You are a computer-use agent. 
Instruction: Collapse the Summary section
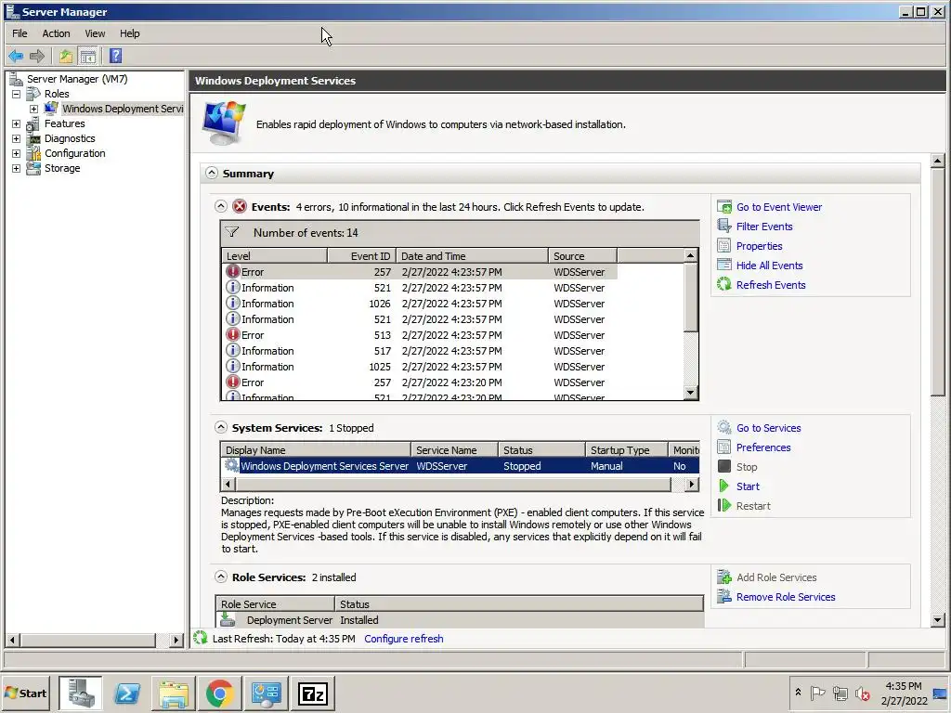(211, 173)
